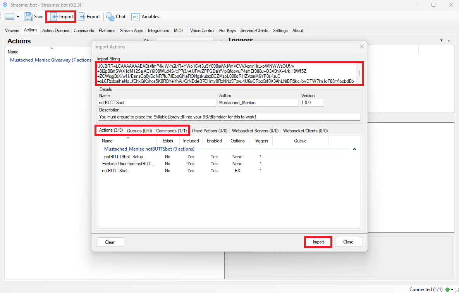Select the notBUTTSbot action row
The height and width of the screenshot is (293, 459).
[115, 171]
